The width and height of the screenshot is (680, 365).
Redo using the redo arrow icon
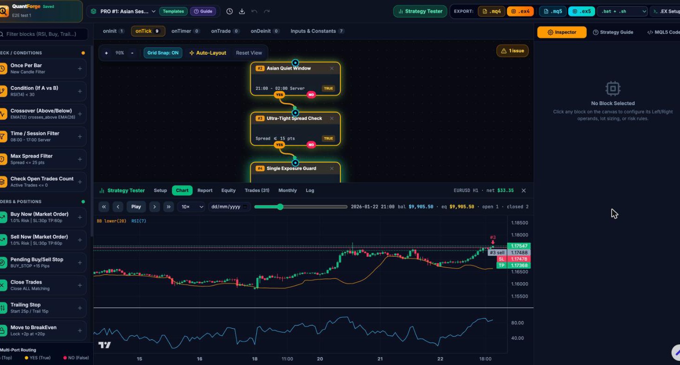pyautogui.click(x=267, y=12)
